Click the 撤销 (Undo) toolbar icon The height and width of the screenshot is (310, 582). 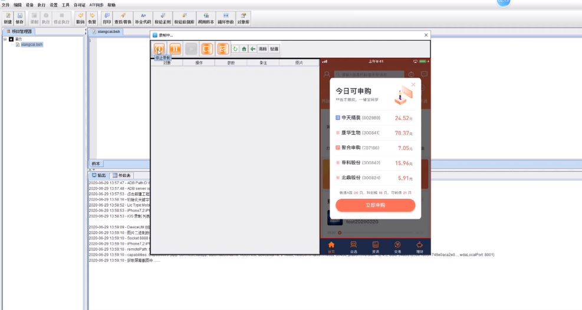coord(80,18)
